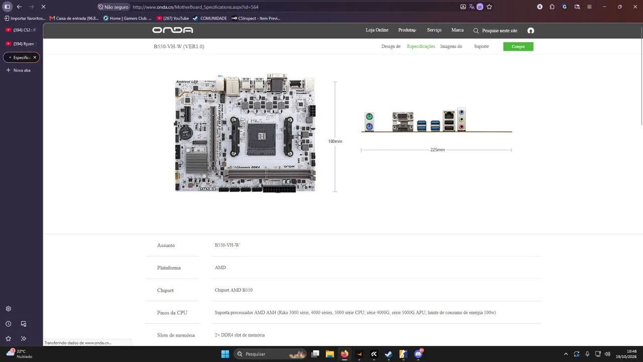Close the Especifica tab
The image size is (643, 362).
[x=35, y=57]
